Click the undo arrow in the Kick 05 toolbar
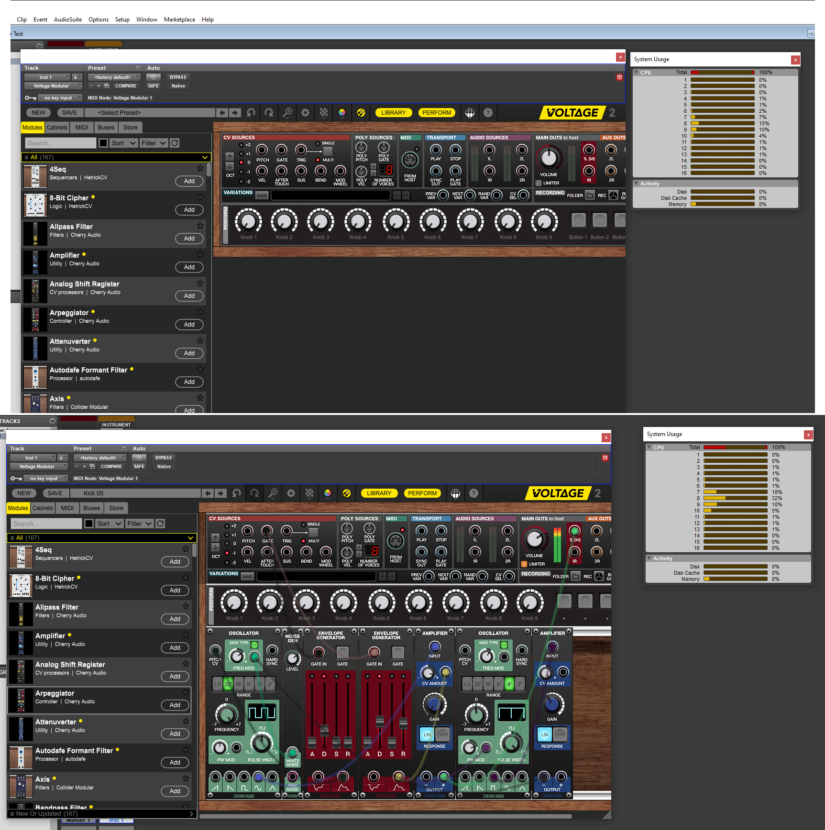The width and height of the screenshot is (825, 830). (237, 493)
